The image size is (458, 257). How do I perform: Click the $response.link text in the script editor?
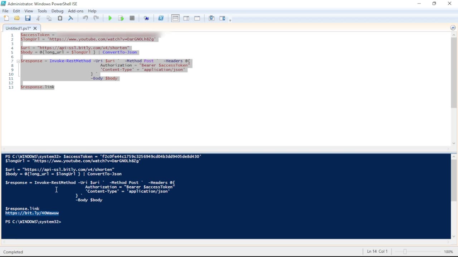[x=38, y=87]
